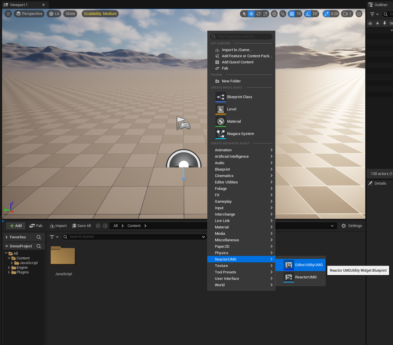Select the rotate transform tool
393x345 pixels.
(x=258, y=14)
